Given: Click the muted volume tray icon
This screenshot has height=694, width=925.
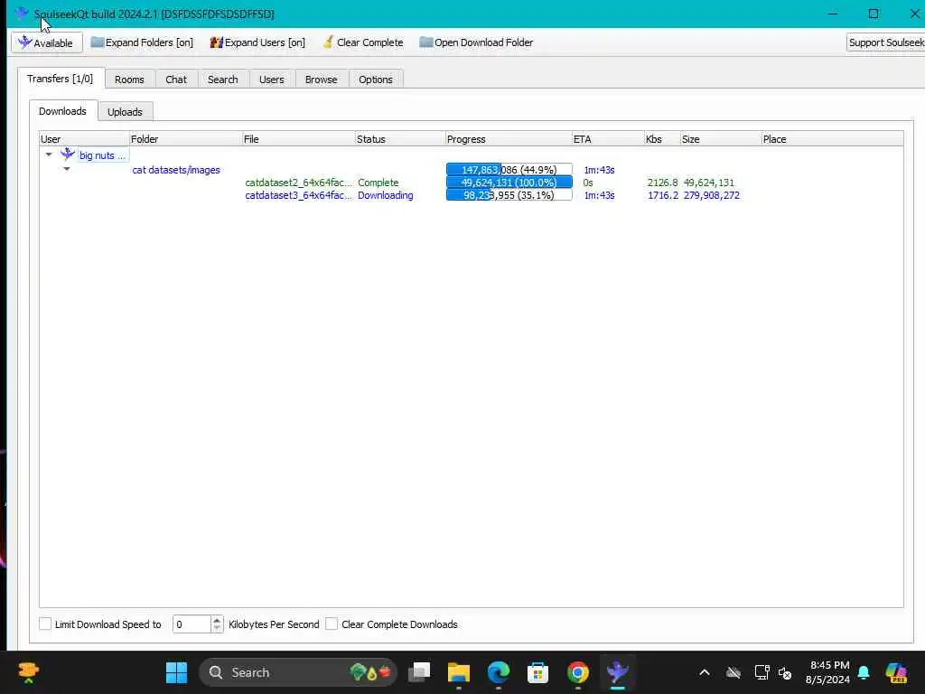Looking at the screenshot, I should pyautogui.click(x=785, y=672).
